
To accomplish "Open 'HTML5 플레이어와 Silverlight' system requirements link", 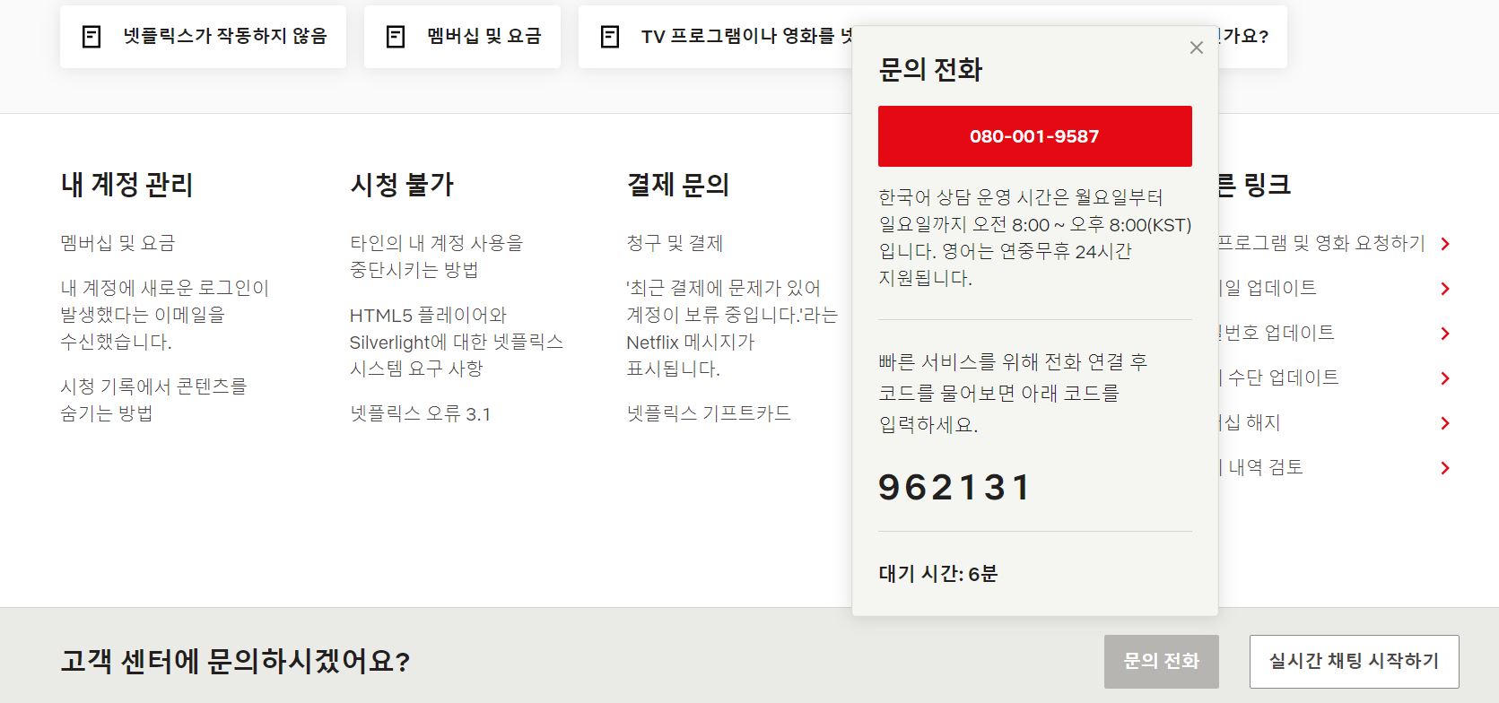I will (x=457, y=342).
